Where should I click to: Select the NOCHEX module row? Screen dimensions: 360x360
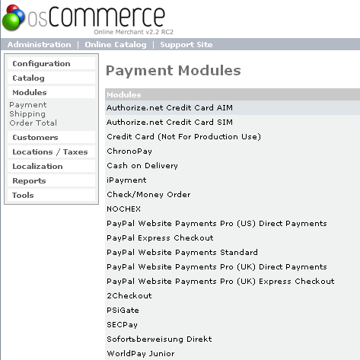coord(232,209)
